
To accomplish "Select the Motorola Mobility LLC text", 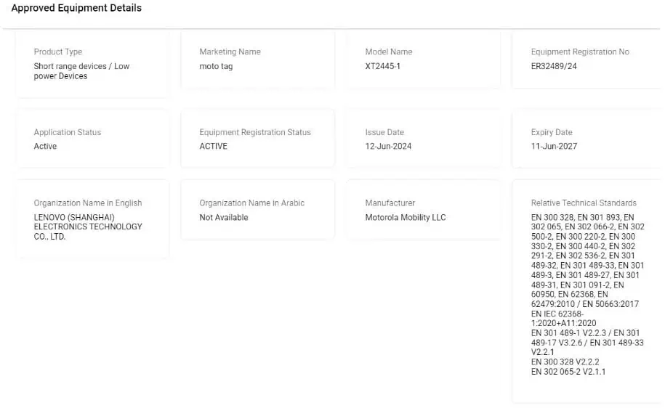I will [406, 218].
